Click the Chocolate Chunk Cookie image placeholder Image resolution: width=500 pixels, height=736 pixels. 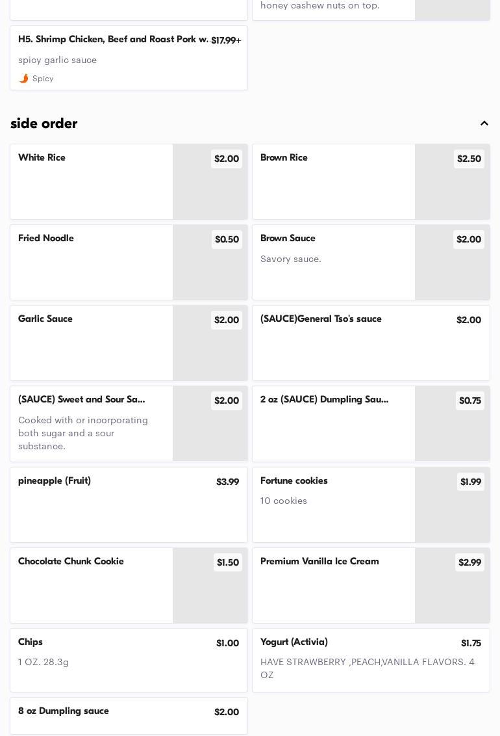tap(210, 586)
